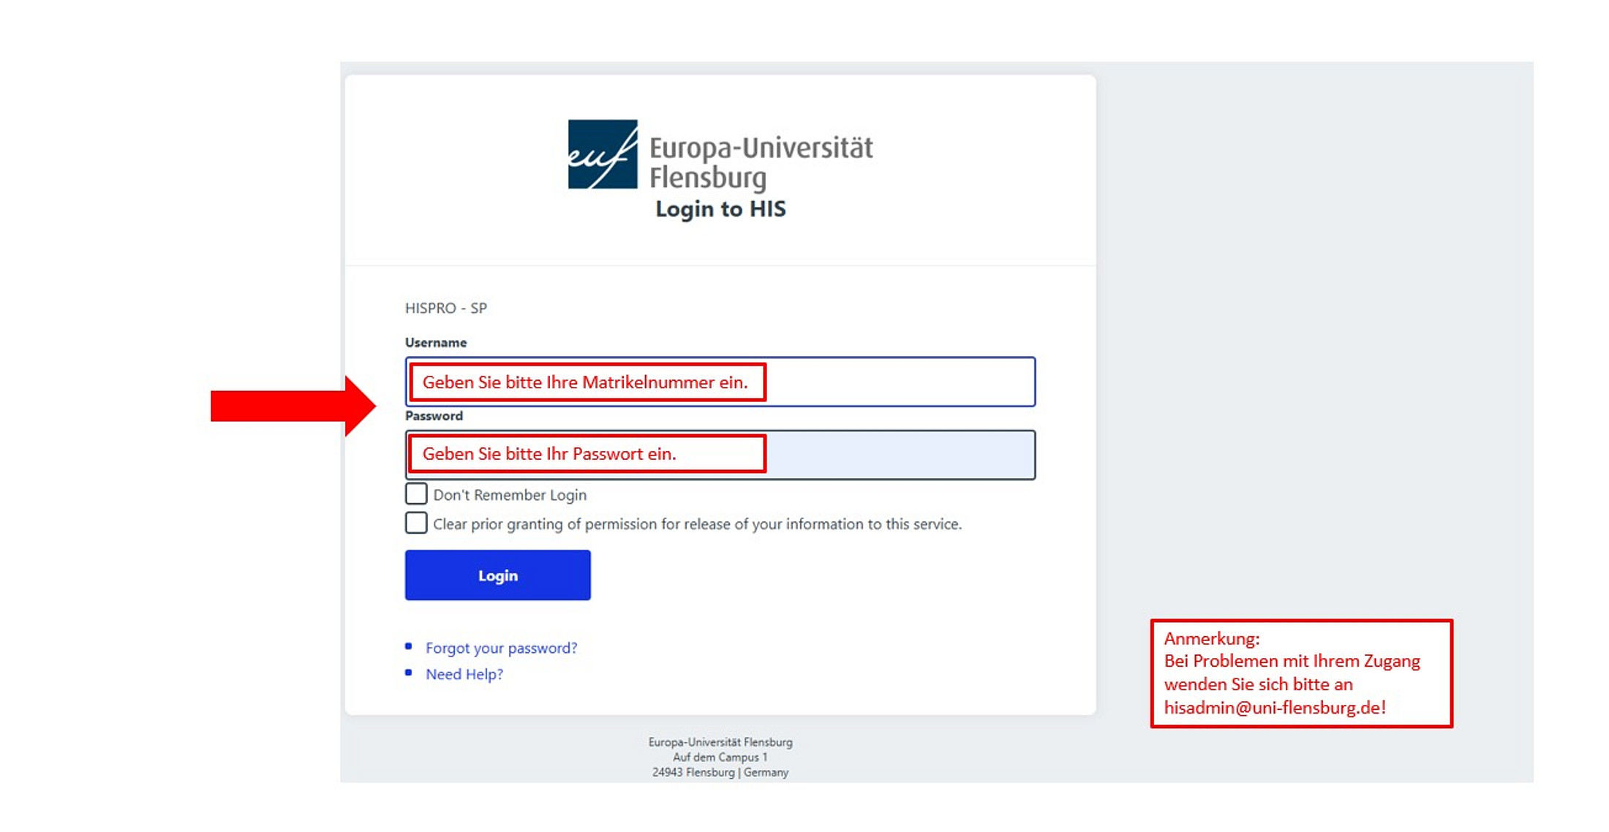Click the Login to HIS heading
The height and width of the screenshot is (832, 1609).
pyautogui.click(x=720, y=209)
